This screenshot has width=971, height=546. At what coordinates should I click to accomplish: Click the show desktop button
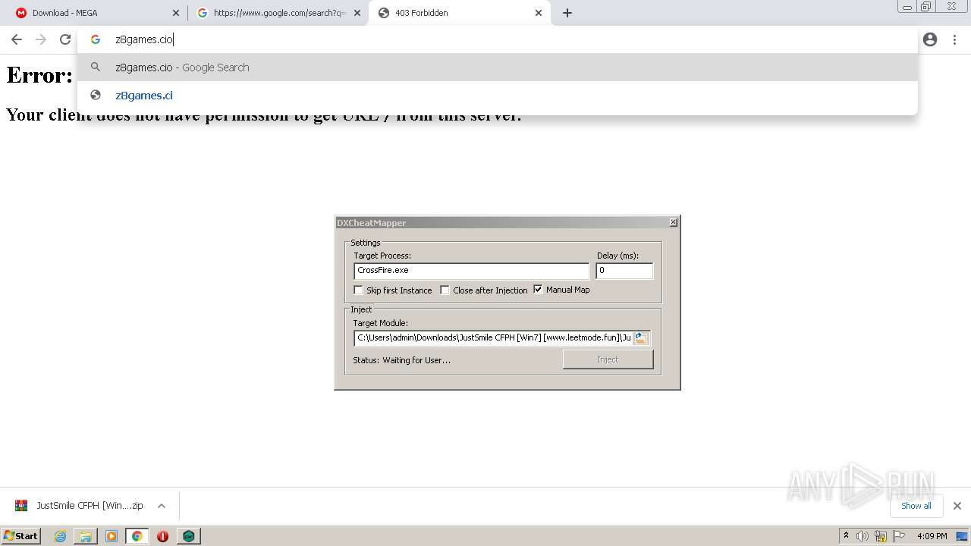962,536
